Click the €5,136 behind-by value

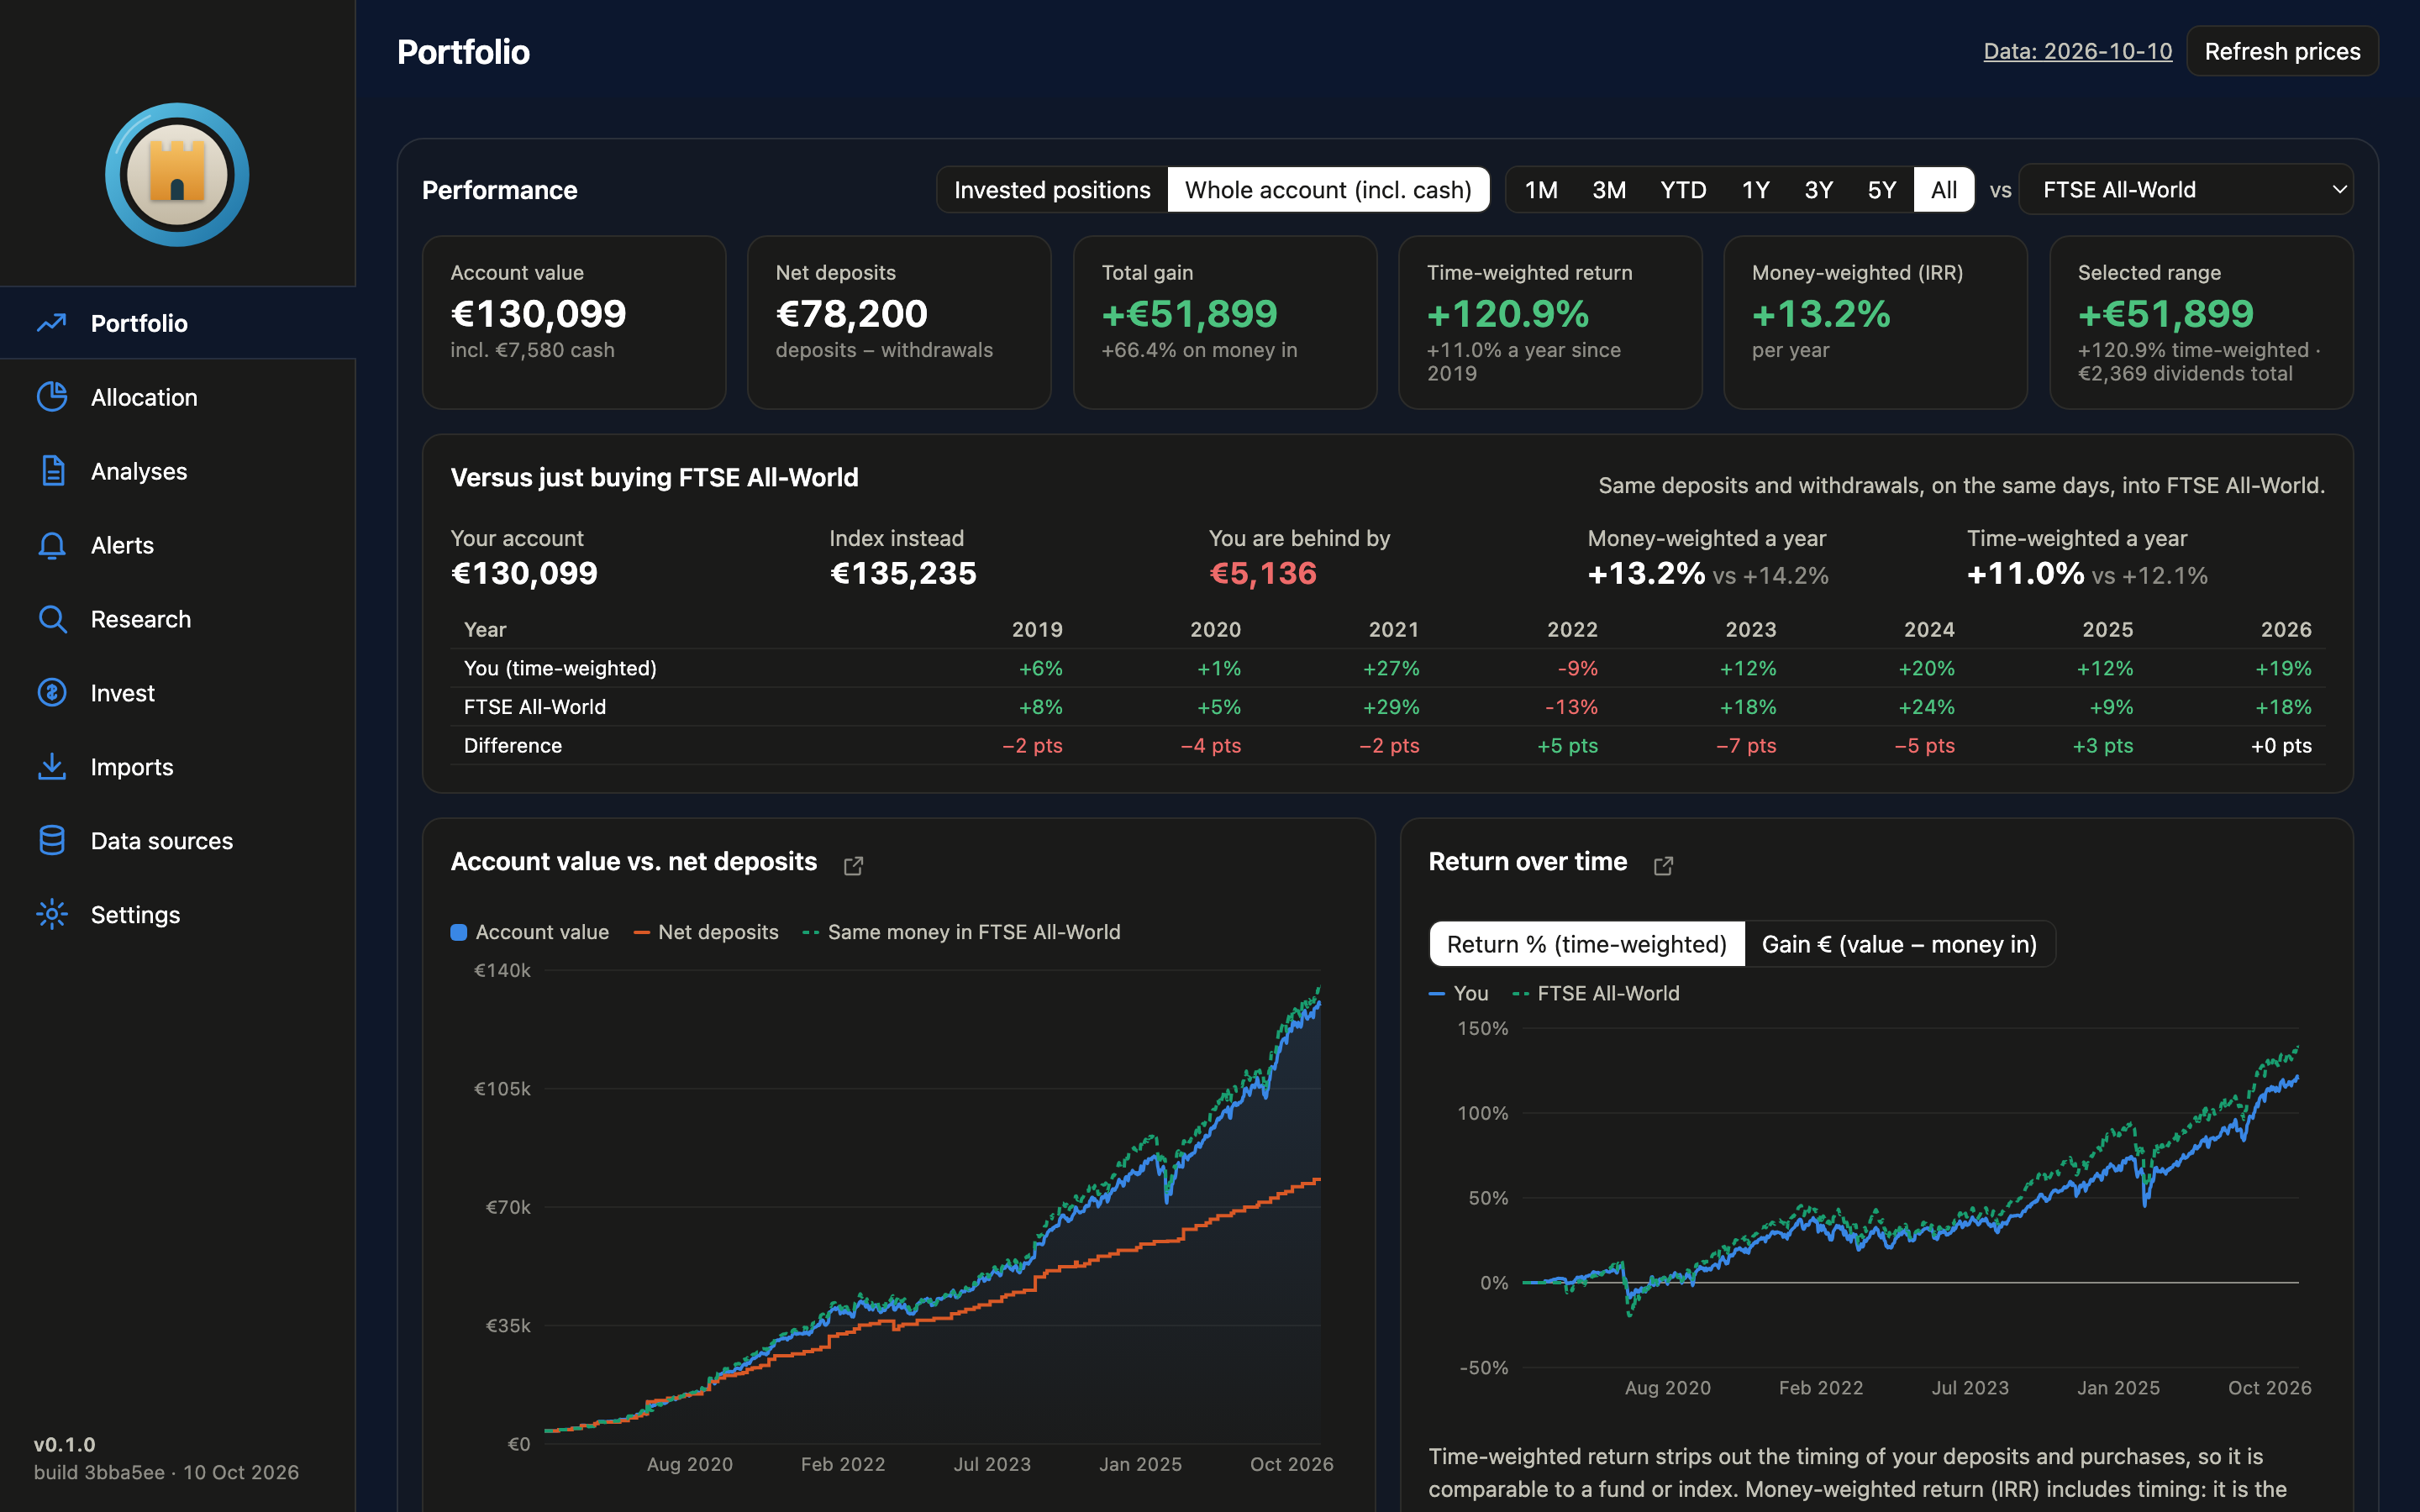pyautogui.click(x=1263, y=573)
